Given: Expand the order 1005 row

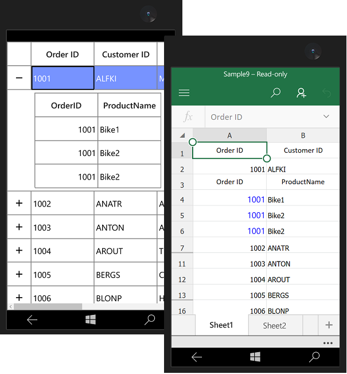Looking at the screenshot, I should pyautogui.click(x=19, y=274).
